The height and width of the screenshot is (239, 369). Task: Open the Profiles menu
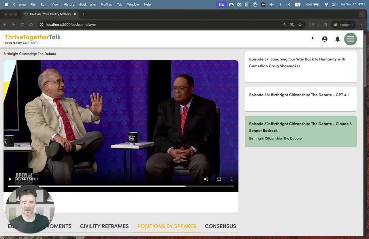106,5
